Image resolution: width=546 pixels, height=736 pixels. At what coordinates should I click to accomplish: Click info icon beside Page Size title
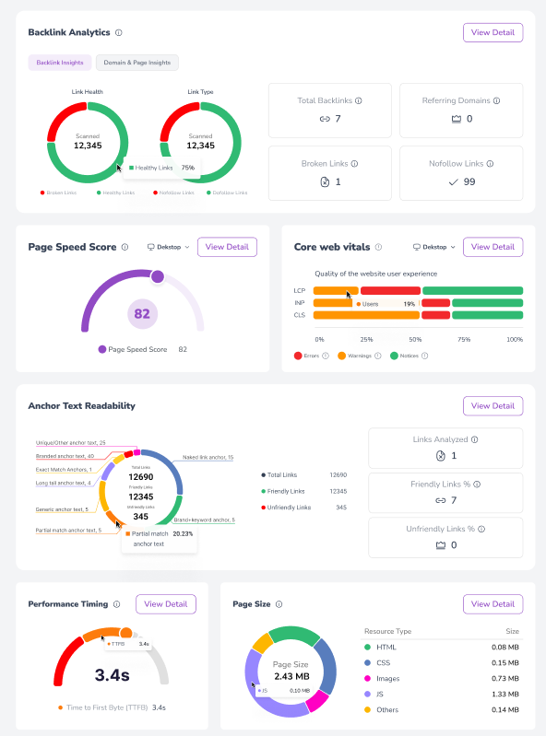point(279,604)
